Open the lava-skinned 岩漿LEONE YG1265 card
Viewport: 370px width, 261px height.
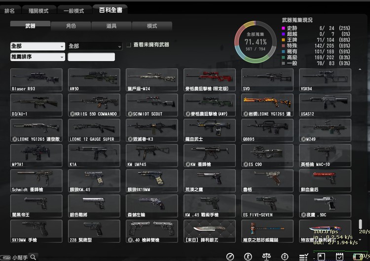267,105
